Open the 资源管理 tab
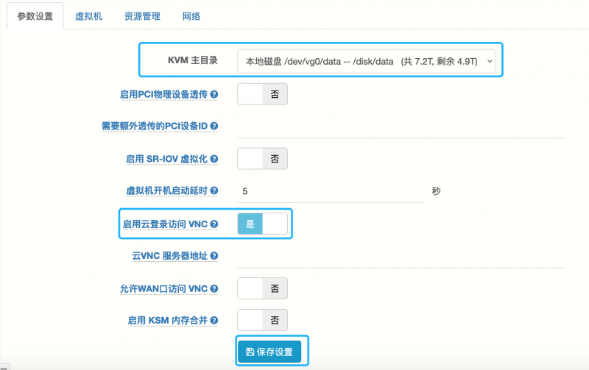This screenshot has height=370, width=589. (x=142, y=16)
